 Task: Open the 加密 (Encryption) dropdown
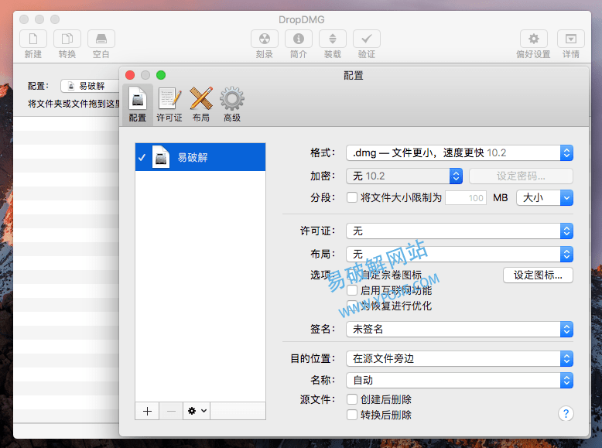pyautogui.click(x=404, y=176)
